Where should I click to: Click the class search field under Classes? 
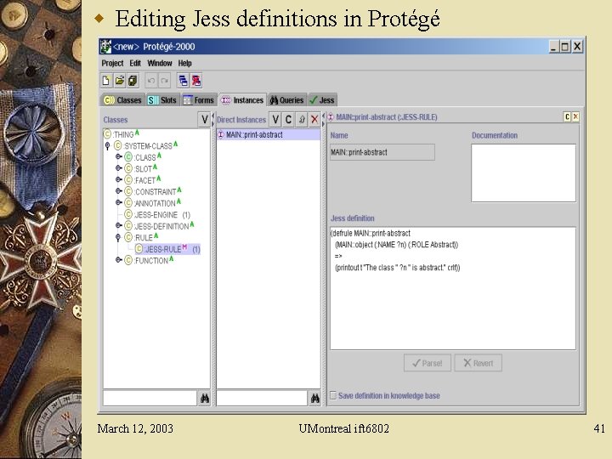150,398
